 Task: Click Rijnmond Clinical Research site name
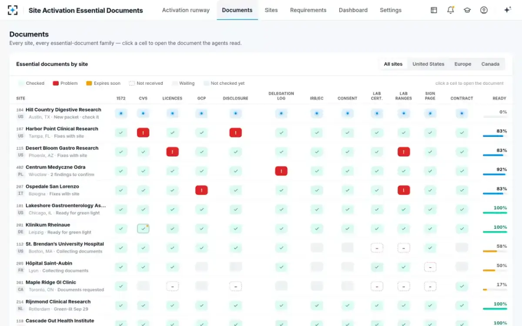[x=58, y=301]
